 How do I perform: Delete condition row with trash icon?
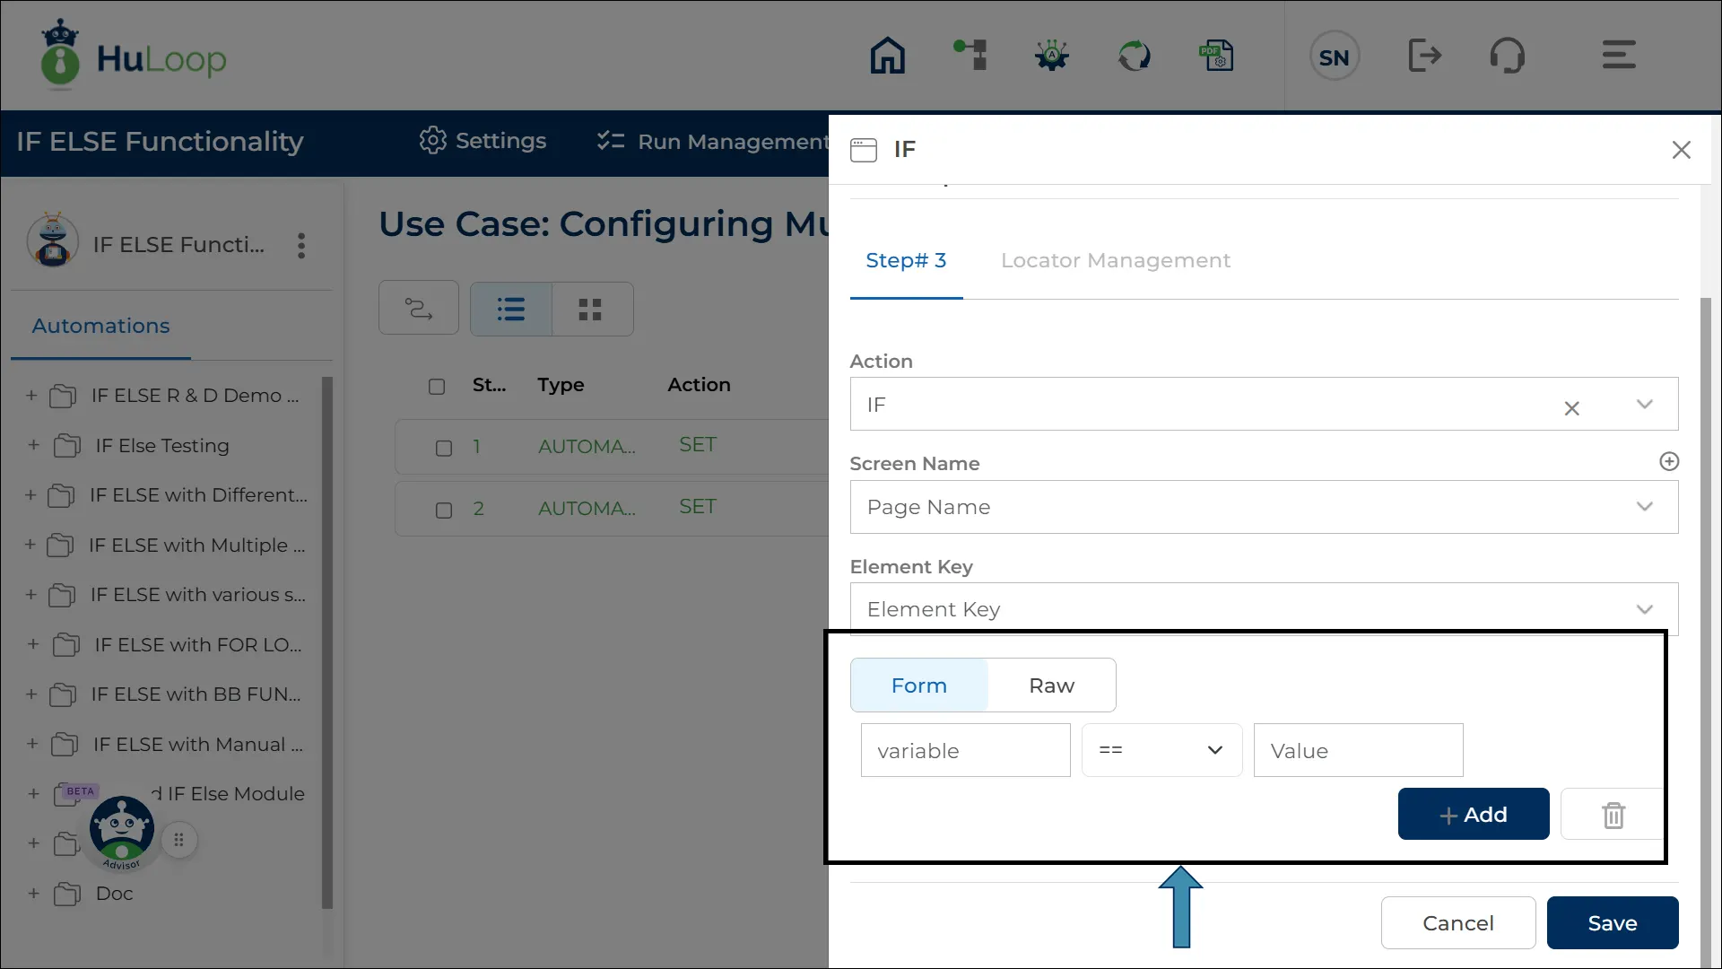click(1613, 815)
